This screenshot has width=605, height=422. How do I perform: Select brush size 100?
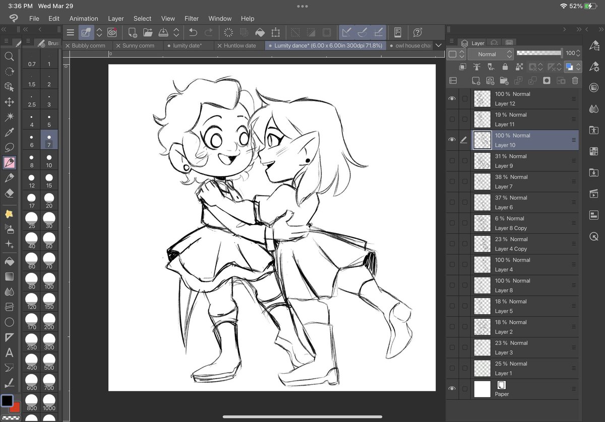(x=49, y=281)
